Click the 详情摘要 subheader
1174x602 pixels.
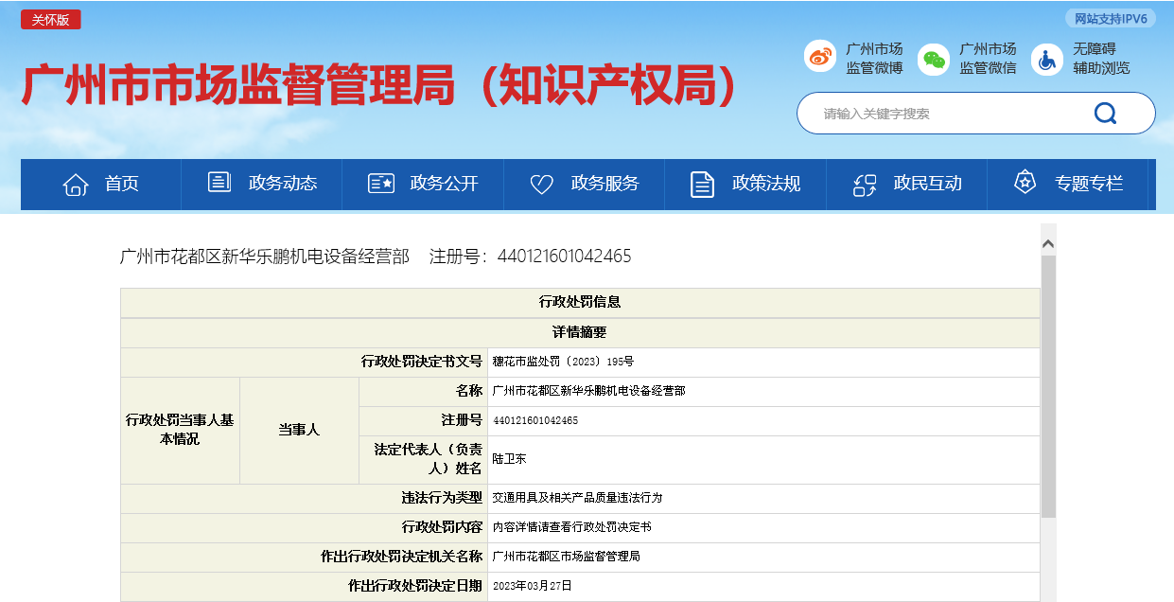click(580, 332)
